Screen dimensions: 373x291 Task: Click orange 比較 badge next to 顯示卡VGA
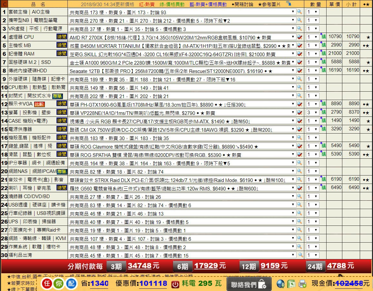[x=39, y=104]
